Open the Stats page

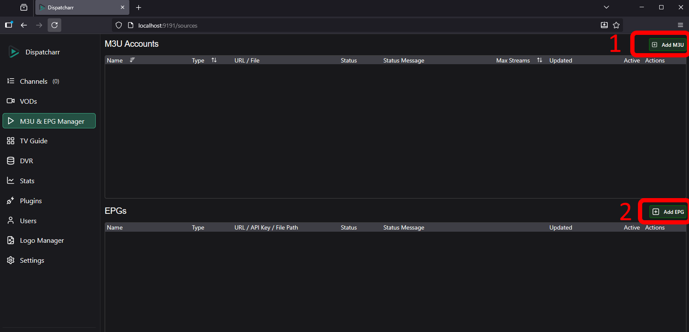(49, 181)
